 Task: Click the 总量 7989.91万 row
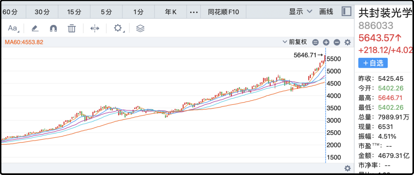384,117
